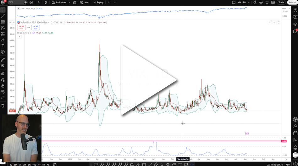
Task: Open the emoji and icons tool
Action: click(3, 52)
